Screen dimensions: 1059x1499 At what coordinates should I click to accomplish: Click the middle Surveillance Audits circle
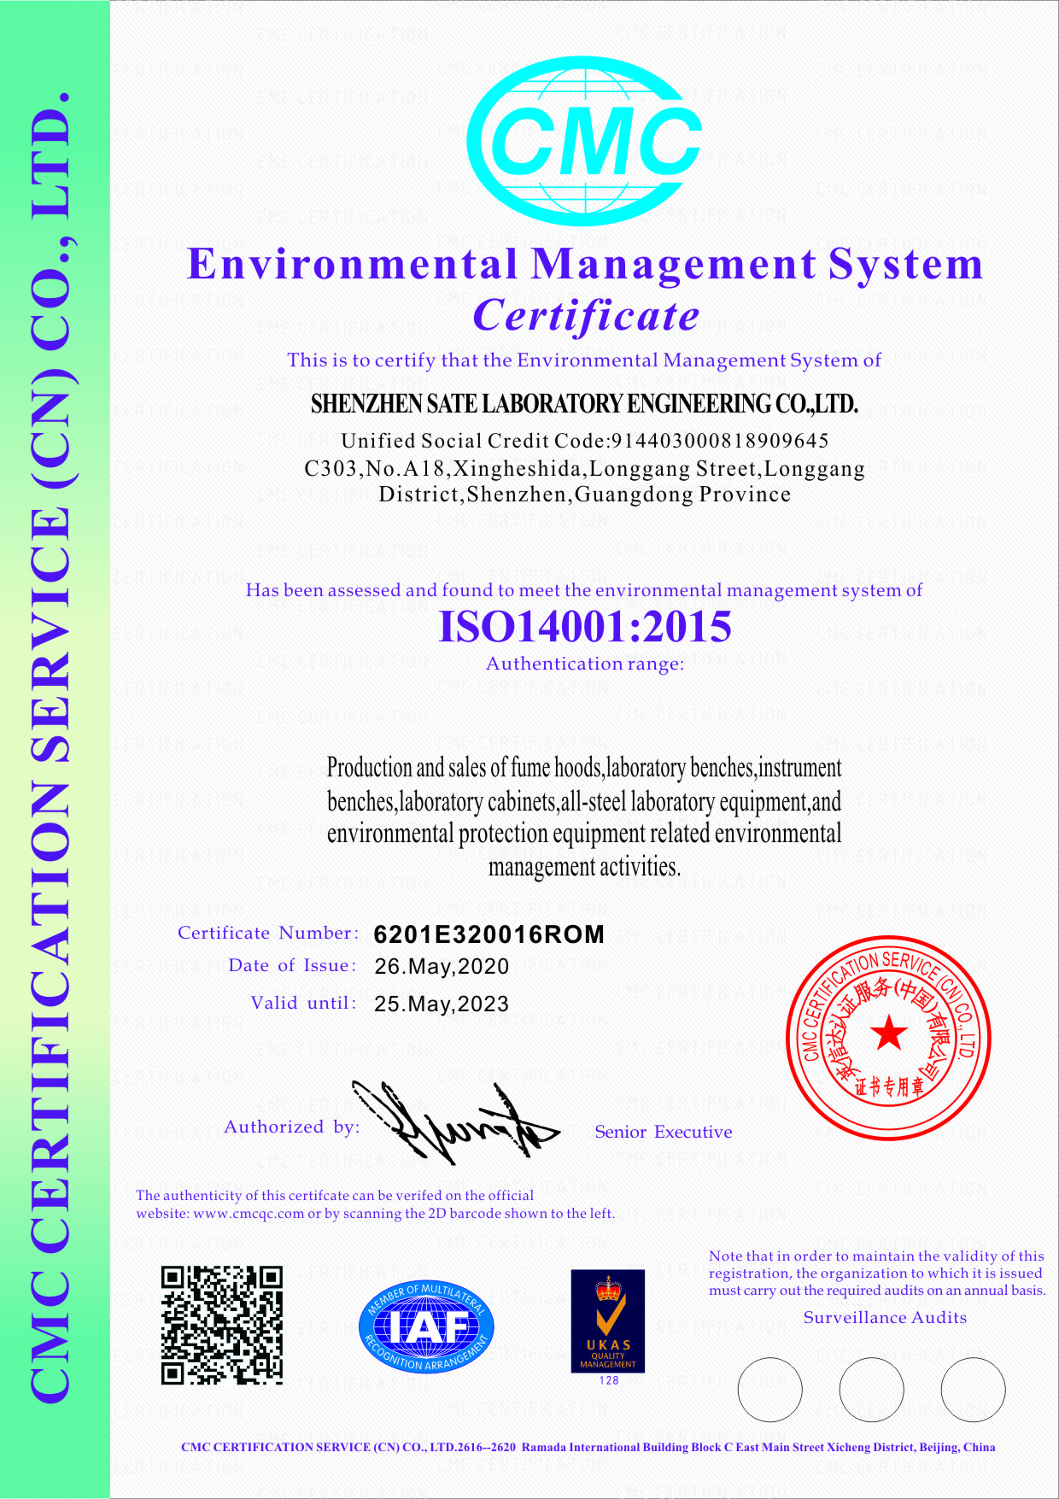pos(871,1390)
